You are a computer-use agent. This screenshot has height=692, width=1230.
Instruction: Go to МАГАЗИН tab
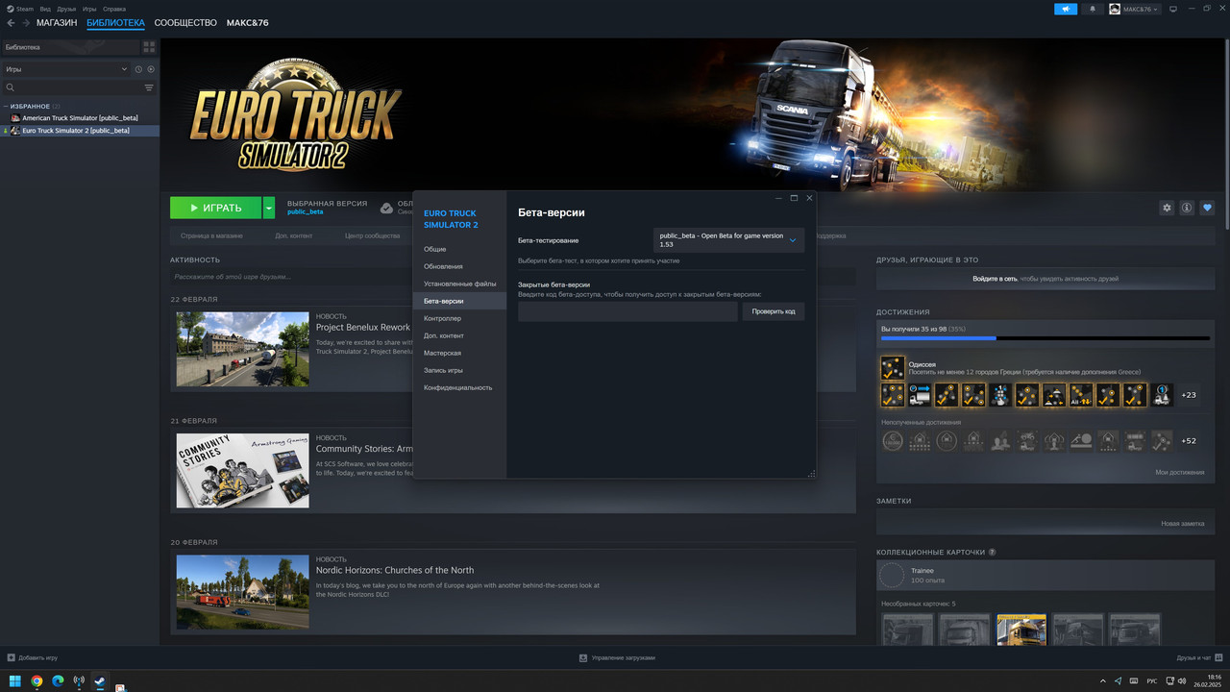click(57, 22)
